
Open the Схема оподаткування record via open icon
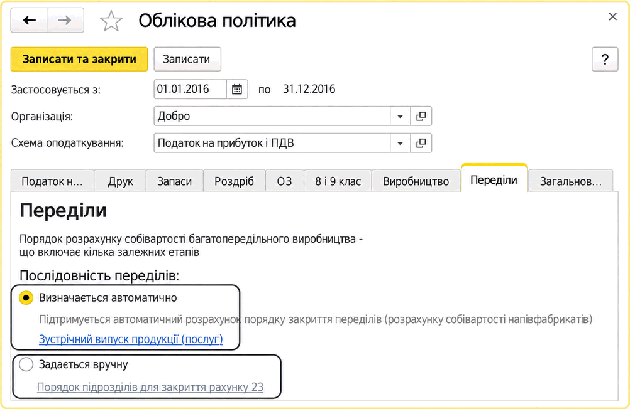click(x=421, y=143)
